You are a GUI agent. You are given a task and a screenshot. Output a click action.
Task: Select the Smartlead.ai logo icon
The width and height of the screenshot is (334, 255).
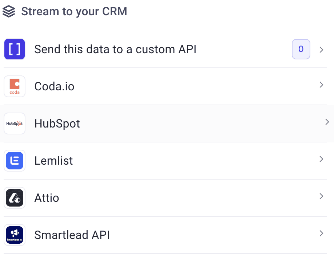coord(15,235)
